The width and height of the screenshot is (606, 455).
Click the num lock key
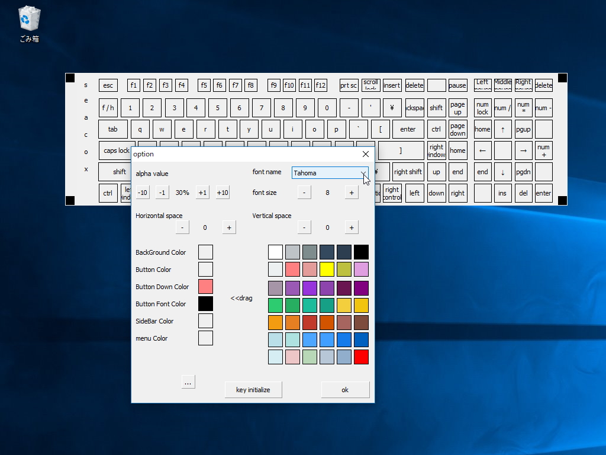(483, 108)
